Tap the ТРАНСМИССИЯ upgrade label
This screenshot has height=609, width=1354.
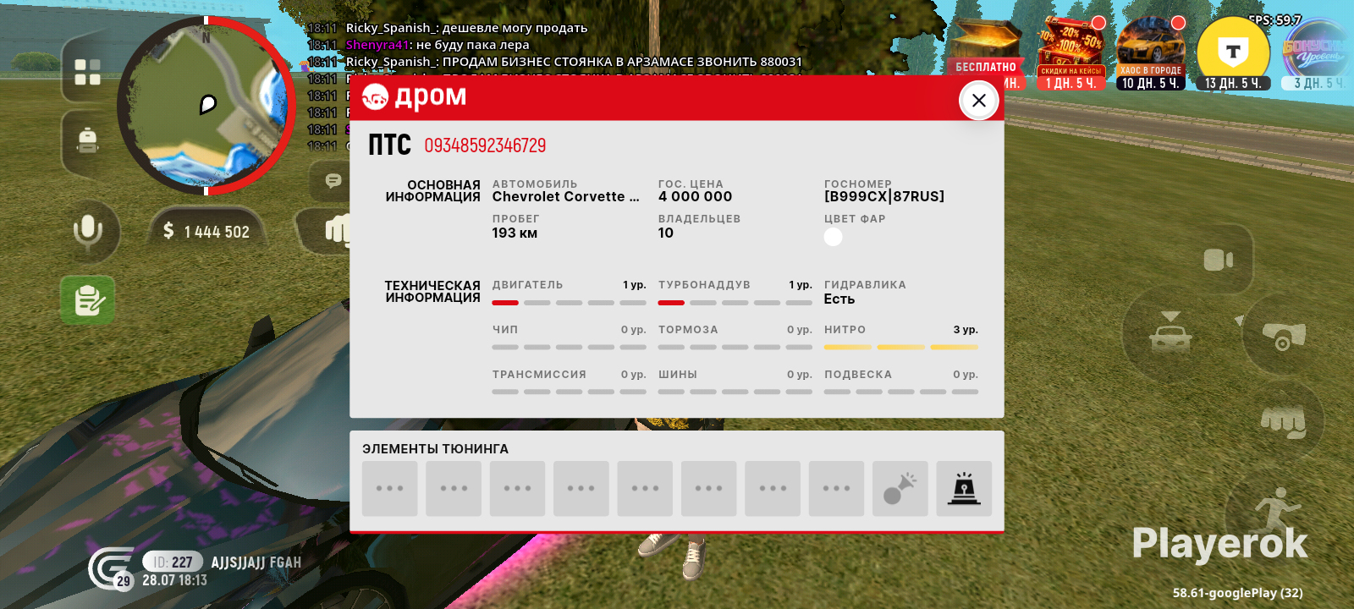(539, 375)
